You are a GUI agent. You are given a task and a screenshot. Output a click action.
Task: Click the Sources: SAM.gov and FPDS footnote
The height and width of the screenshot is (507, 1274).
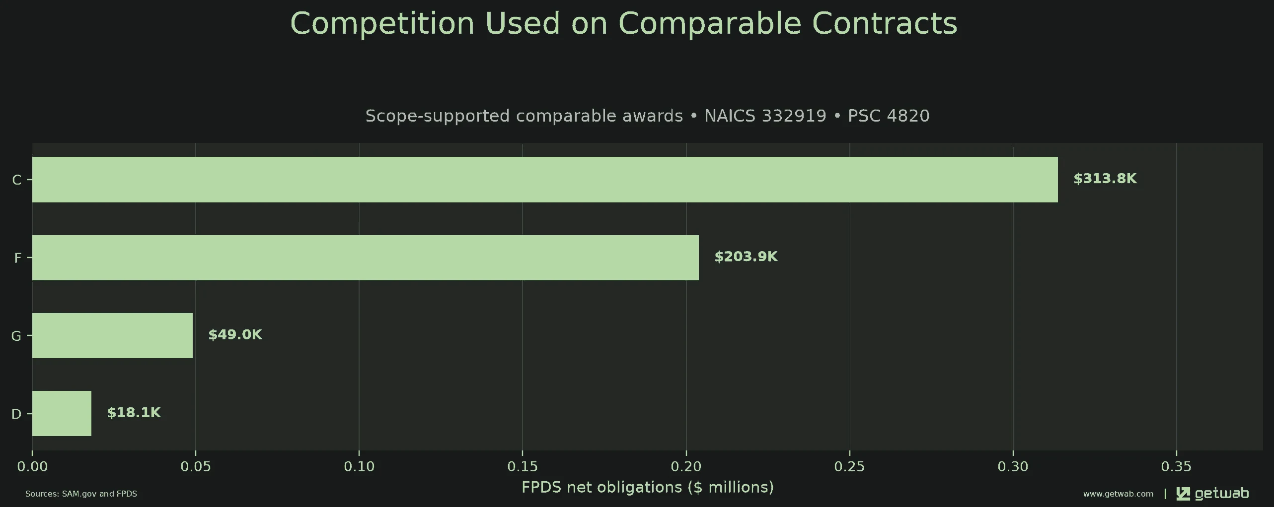(x=81, y=494)
